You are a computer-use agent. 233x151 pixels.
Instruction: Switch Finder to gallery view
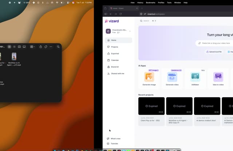coord(24,47)
